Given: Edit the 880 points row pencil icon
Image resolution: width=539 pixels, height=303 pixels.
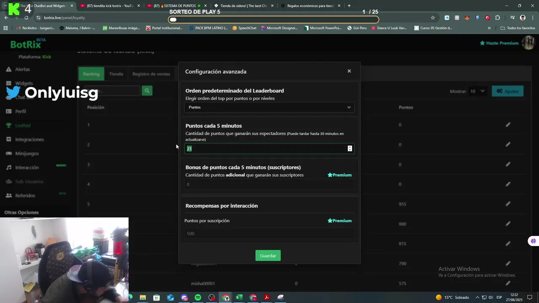Looking at the screenshot, I should pyautogui.click(x=508, y=223).
